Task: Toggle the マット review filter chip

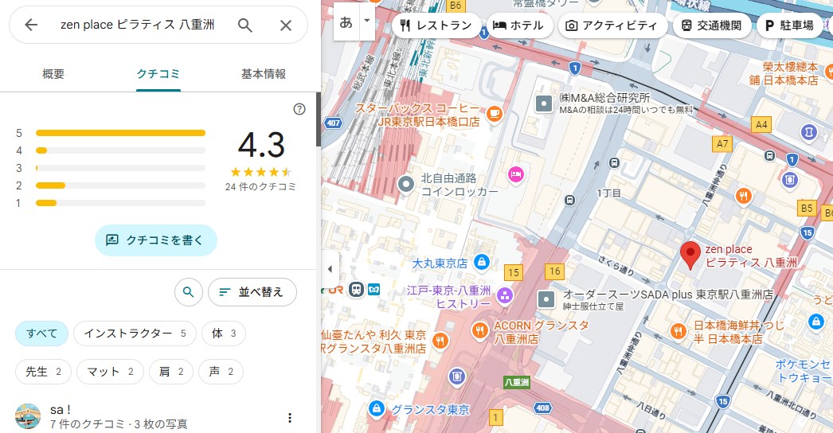Action: 110,372
